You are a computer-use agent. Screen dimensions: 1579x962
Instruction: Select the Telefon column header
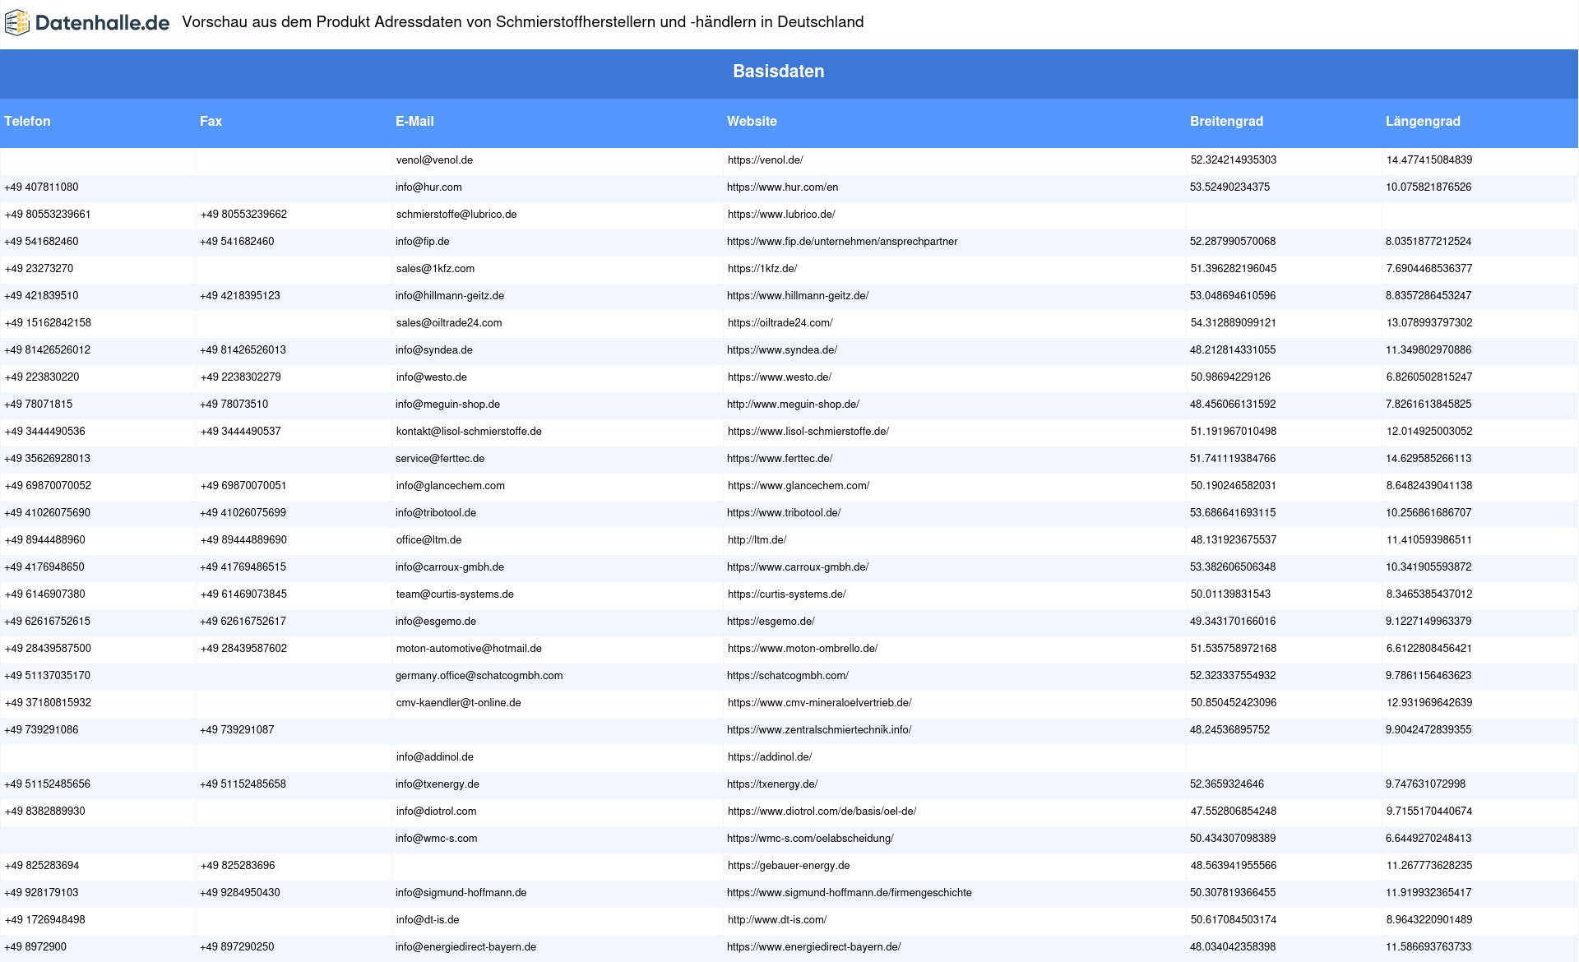click(27, 121)
